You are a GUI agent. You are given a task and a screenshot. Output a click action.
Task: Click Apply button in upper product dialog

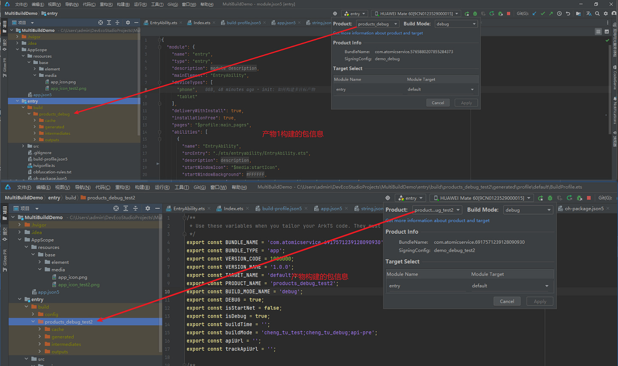(466, 103)
